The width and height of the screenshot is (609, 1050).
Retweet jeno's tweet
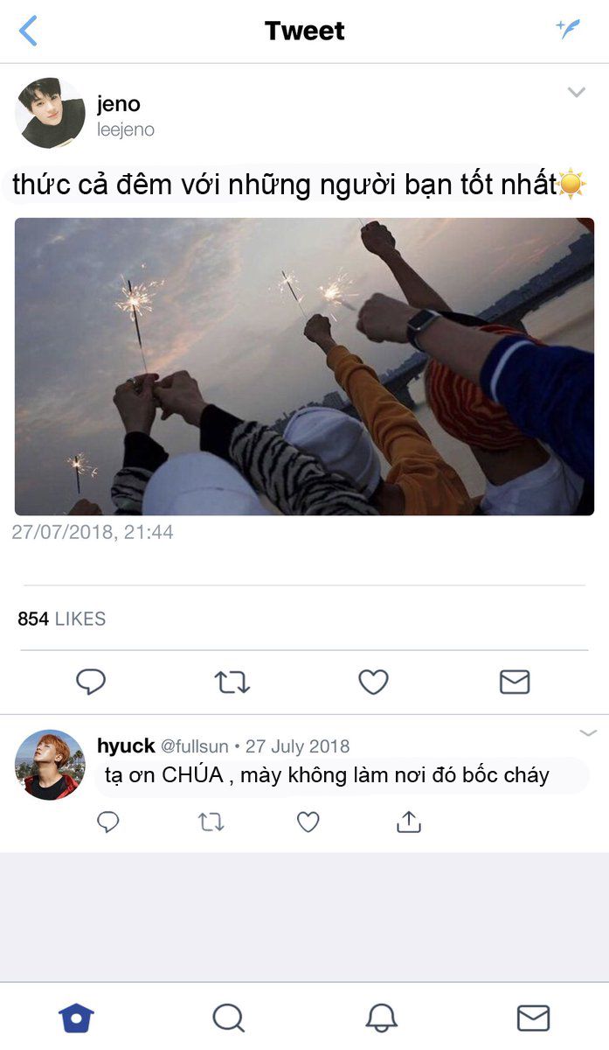point(232,682)
